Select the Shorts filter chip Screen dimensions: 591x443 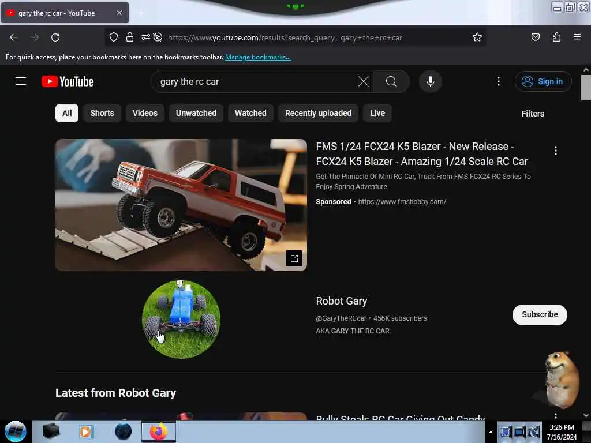point(102,113)
